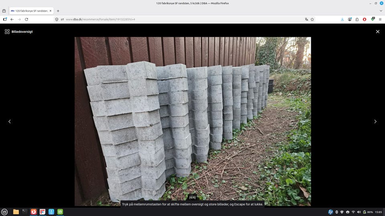Open site permissions icon in address bar
385x216 pixels.
point(62,19)
